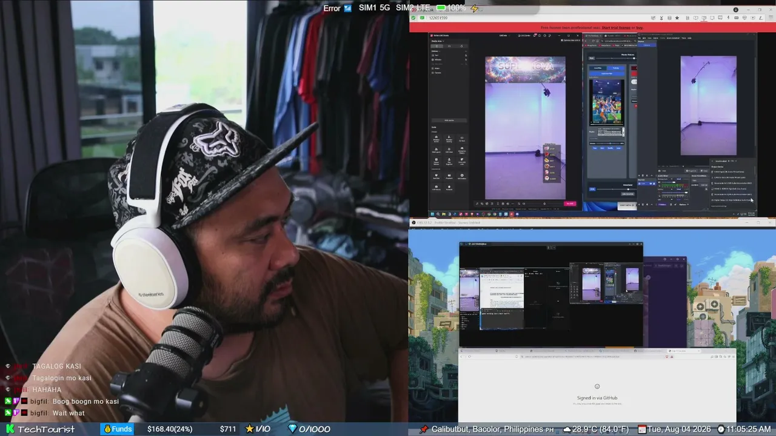Image resolution: width=776 pixels, height=436 pixels.
Task: Hit the pink Go LIVE button
Action: coord(570,203)
